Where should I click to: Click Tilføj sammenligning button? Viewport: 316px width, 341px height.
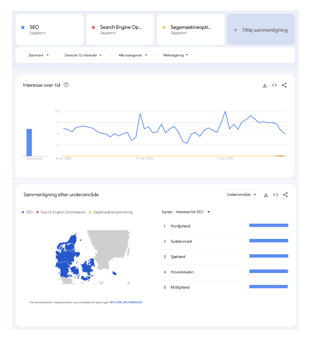pyautogui.click(x=261, y=30)
